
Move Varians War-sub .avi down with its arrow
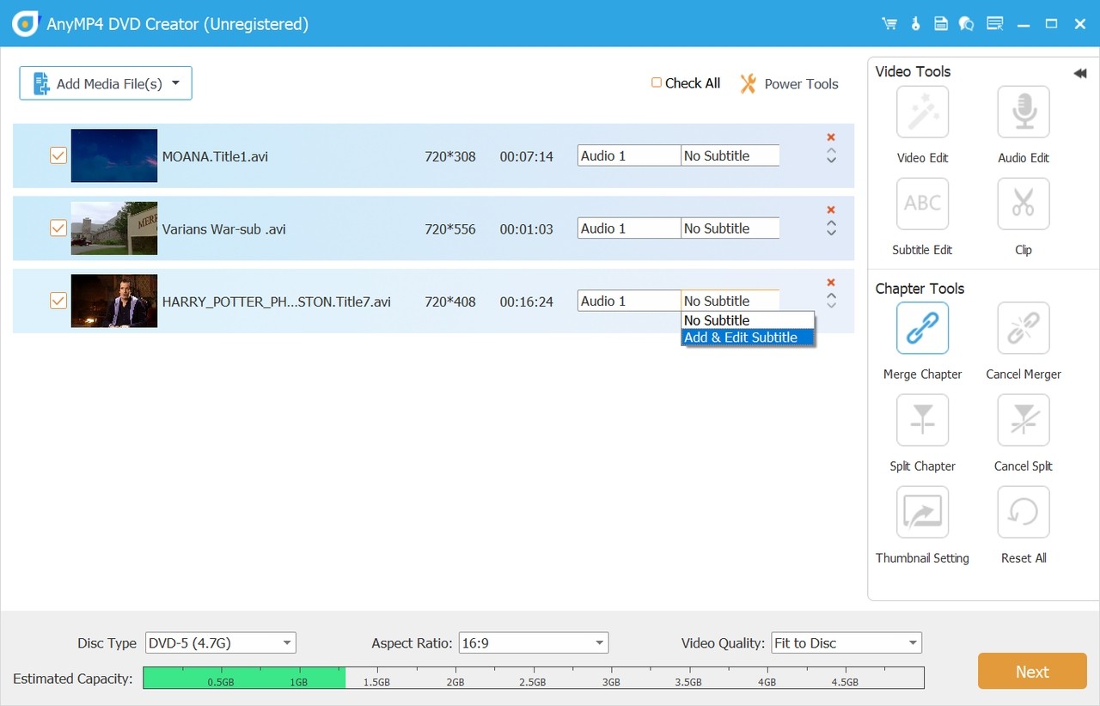831,233
